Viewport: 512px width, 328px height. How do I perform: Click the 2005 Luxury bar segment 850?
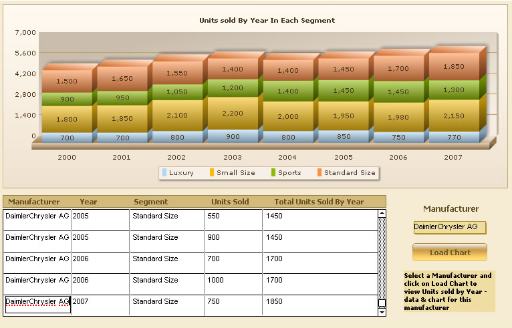(344, 136)
